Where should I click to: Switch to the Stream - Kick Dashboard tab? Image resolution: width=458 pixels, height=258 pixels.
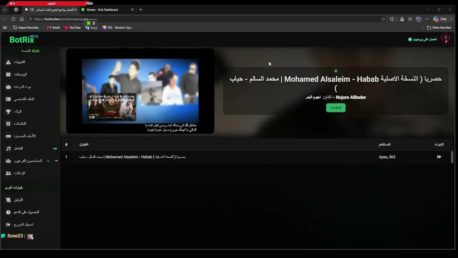click(107, 10)
